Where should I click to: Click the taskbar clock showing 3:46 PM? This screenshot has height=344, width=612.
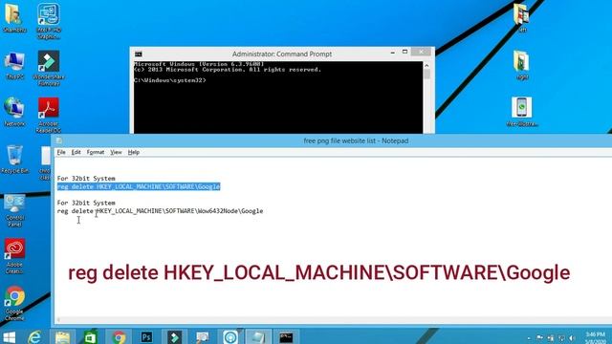(596, 337)
